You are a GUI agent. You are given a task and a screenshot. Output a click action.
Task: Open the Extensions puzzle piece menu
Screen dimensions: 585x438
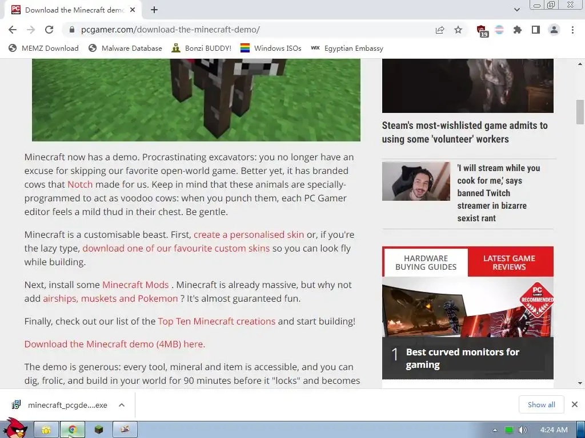[518, 30]
